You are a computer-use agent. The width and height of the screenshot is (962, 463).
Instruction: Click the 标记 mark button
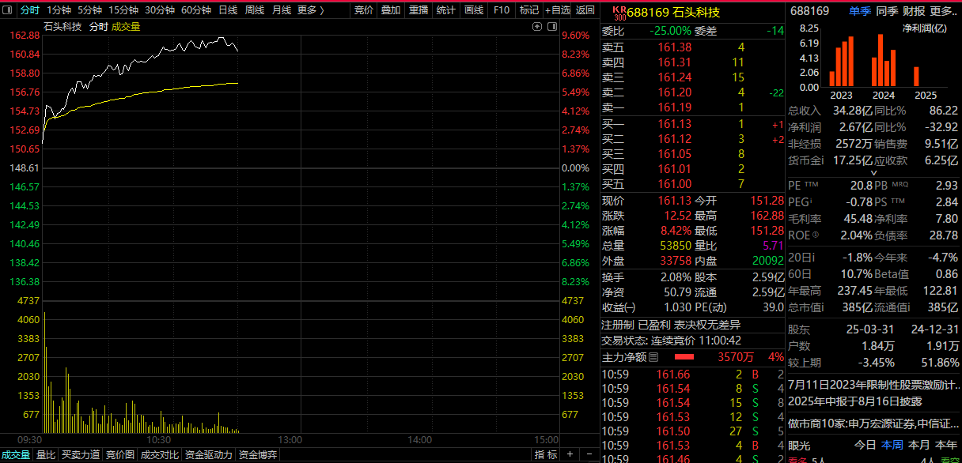(528, 10)
